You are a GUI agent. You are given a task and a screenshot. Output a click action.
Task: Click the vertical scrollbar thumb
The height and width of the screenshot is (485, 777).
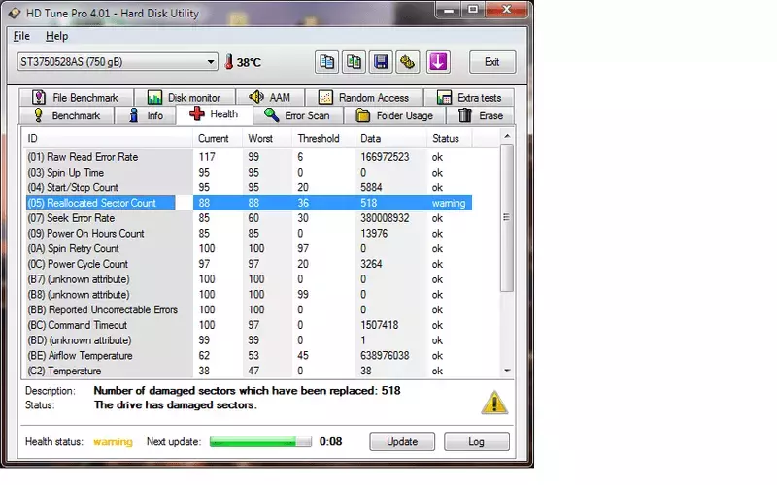507,217
